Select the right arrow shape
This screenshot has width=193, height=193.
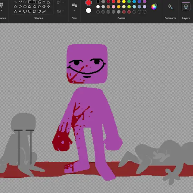30,7
